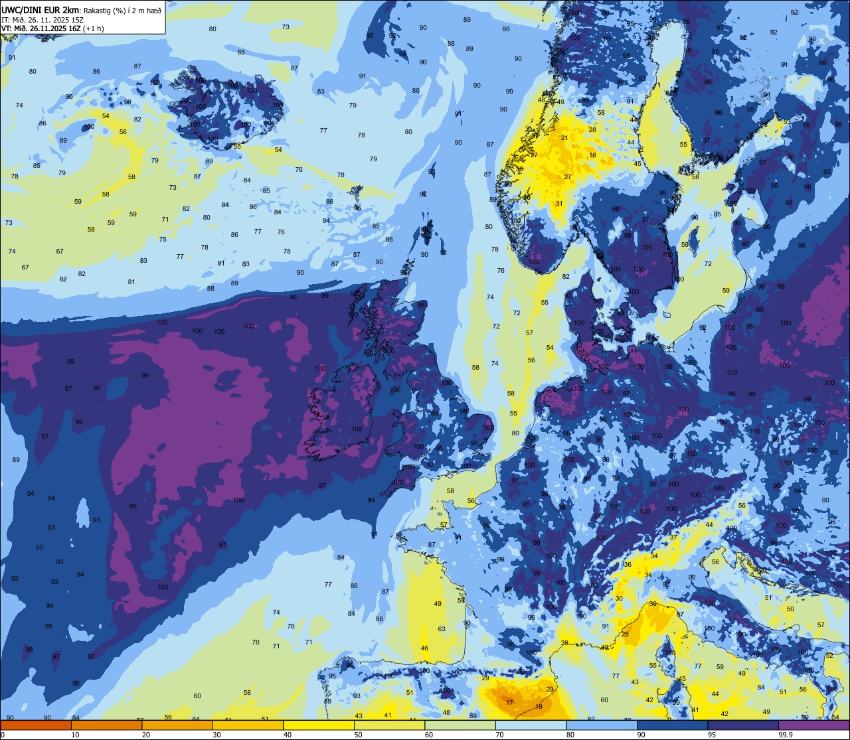Image resolution: width=850 pixels, height=740 pixels.
Task: Click the navy 95–99.9 legend swatch
Action: click(743, 725)
